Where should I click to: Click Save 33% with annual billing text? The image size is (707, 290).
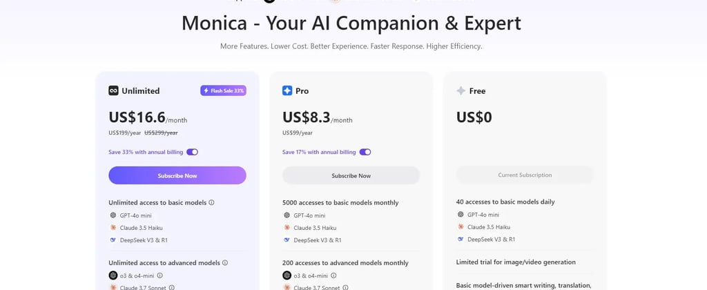pyautogui.click(x=146, y=152)
